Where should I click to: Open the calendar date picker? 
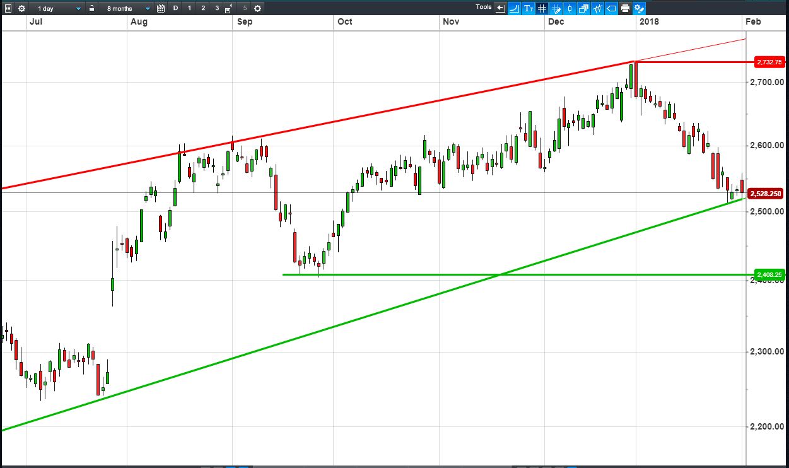(x=161, y=8)
